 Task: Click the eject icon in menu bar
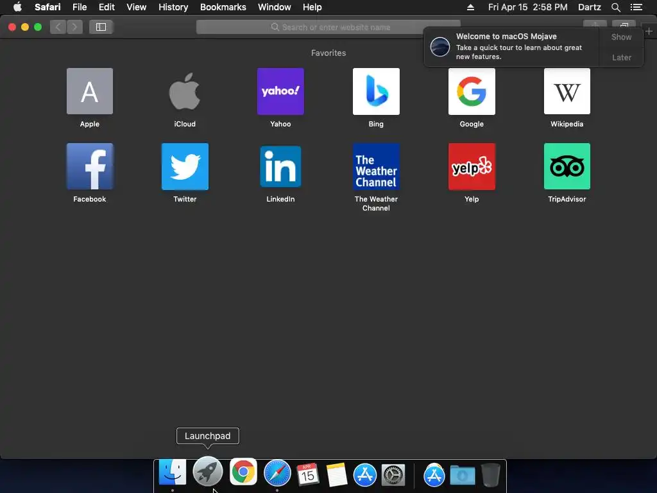coord(470,7)
